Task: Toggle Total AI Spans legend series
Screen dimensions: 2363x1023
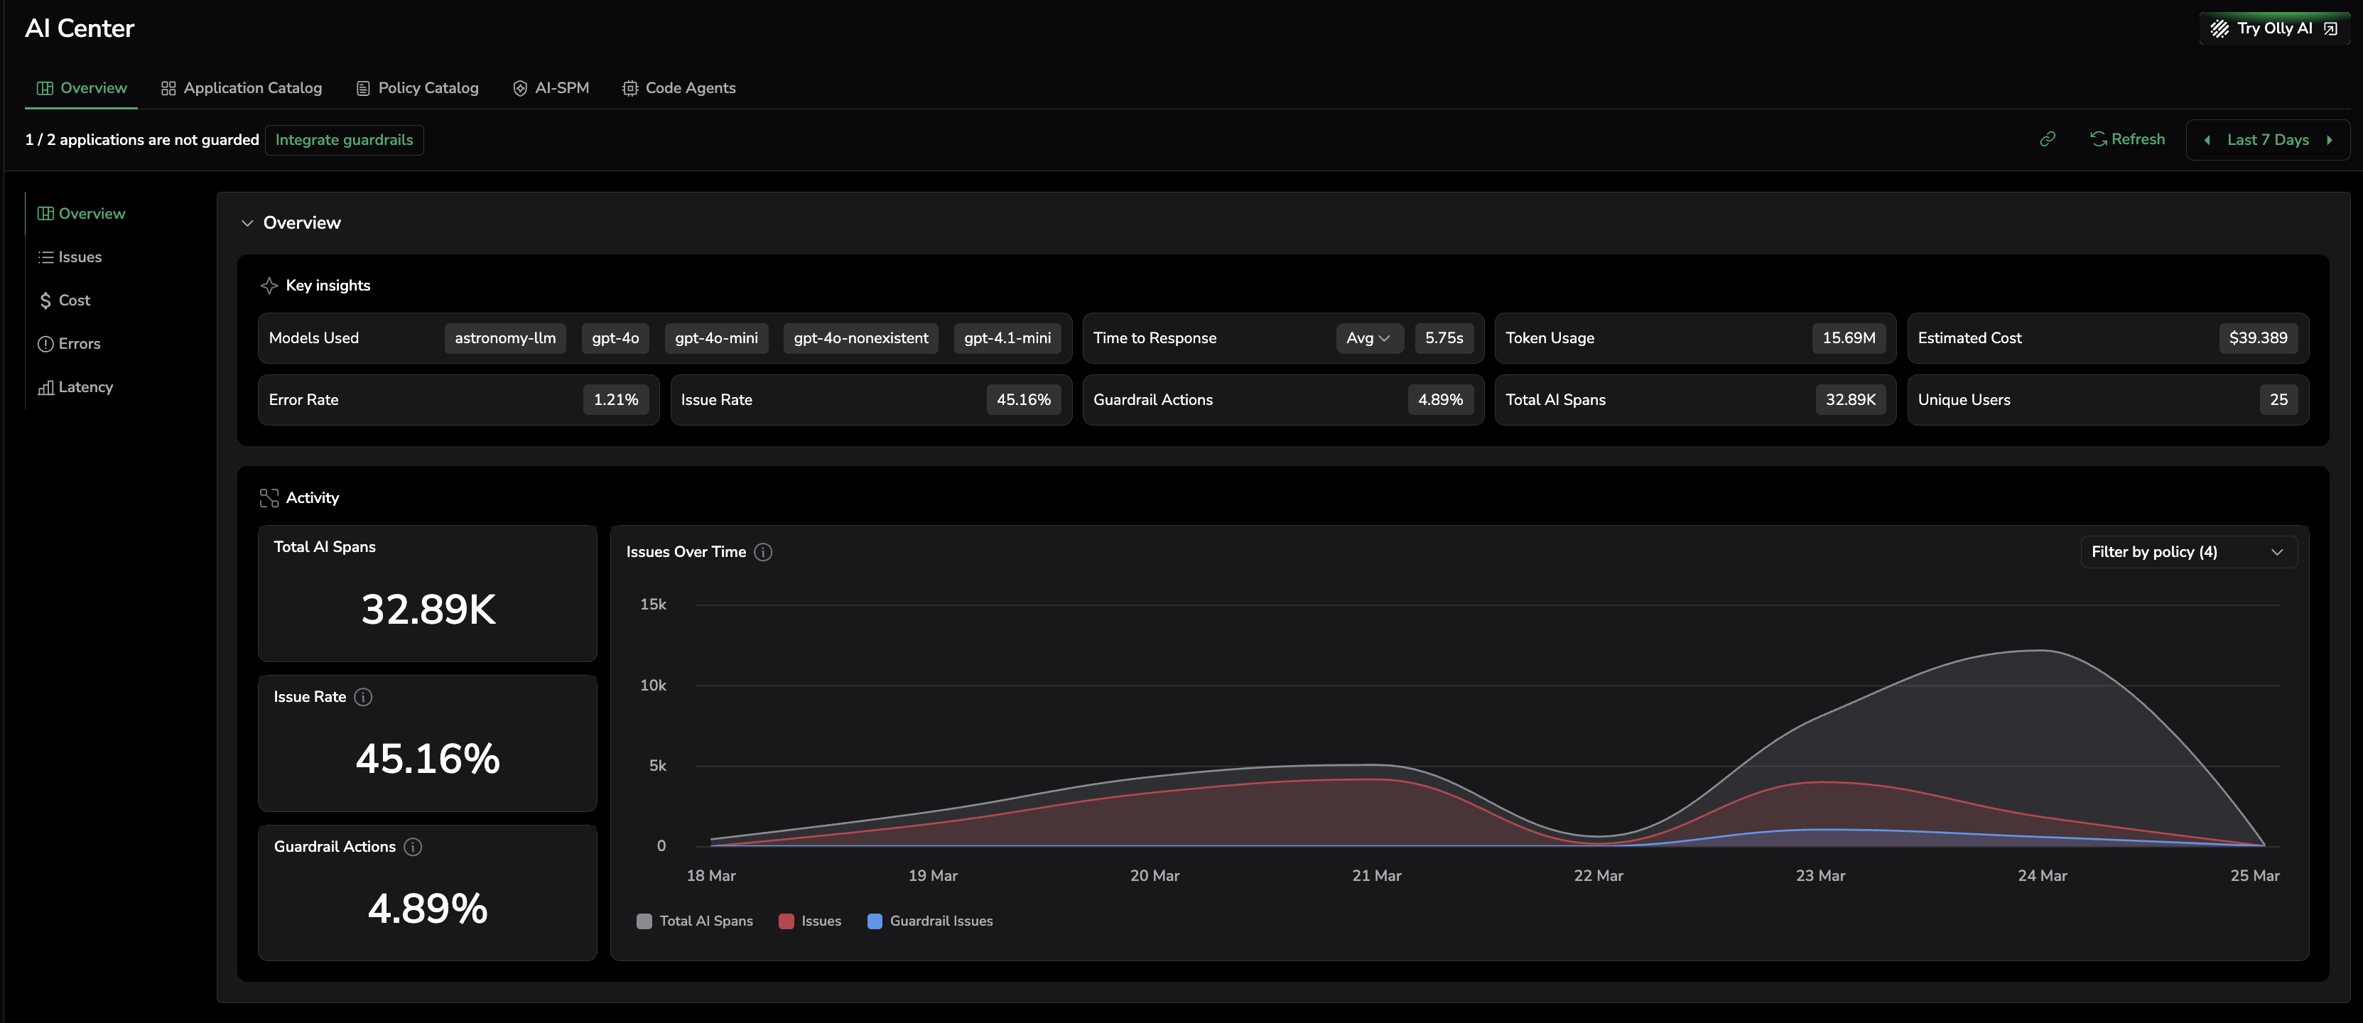Action: 696,921
